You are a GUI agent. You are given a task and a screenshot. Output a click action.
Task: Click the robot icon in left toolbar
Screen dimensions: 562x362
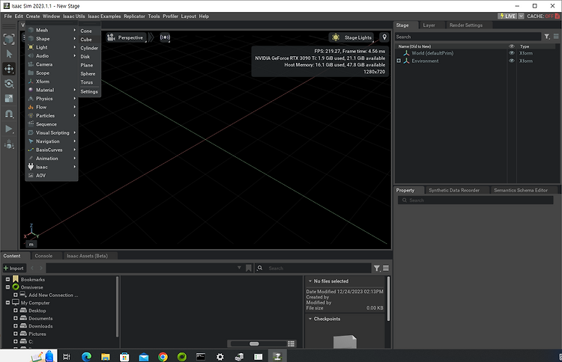9,144
